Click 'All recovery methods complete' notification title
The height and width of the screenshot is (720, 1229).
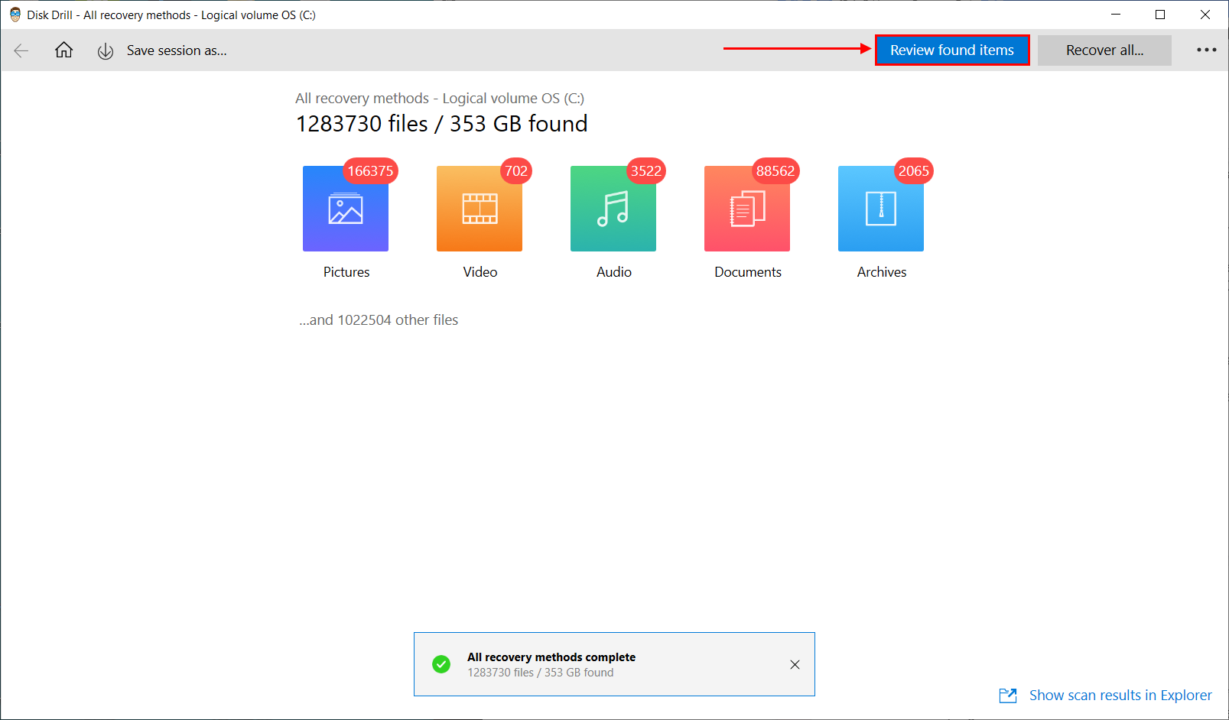[x=551, y=657]
